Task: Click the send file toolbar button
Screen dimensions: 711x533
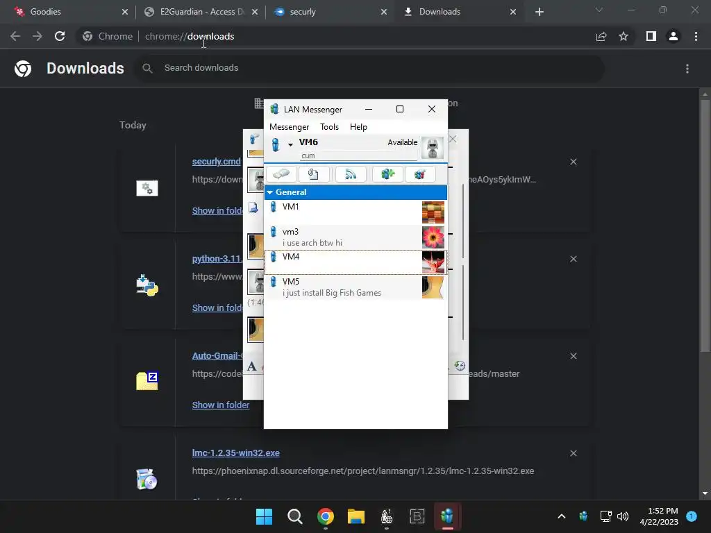Action: 313,174
